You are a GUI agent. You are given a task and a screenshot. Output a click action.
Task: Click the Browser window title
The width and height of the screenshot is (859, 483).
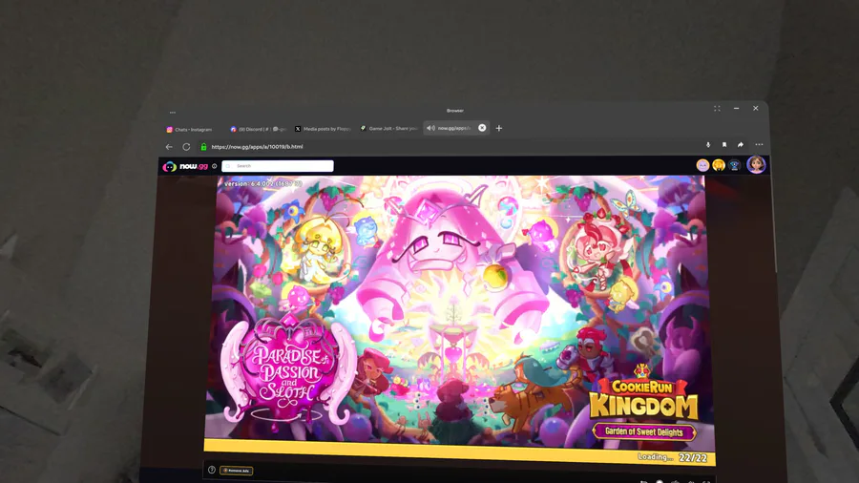click(x=454, y=111)
